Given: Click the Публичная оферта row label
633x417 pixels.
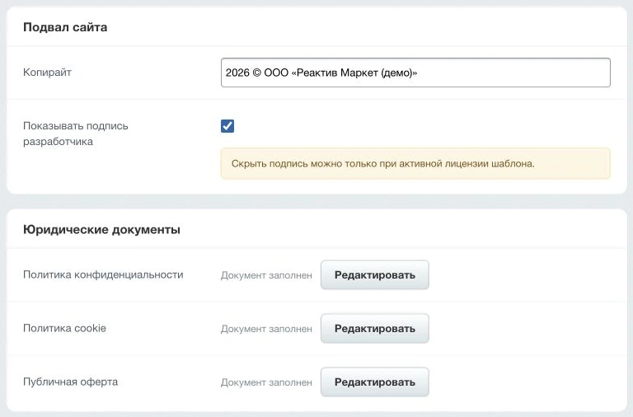Looking at the screenshot, I should 70,382.
